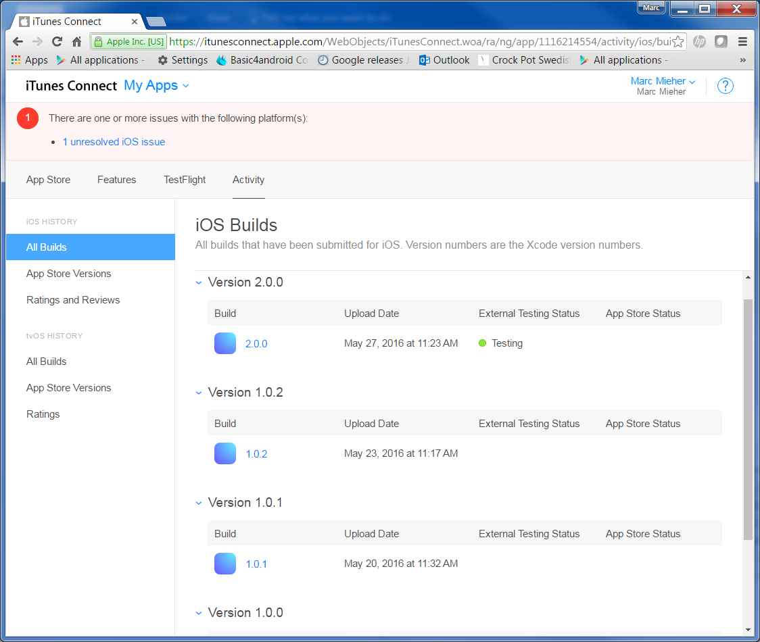The height and width of the screenshot is (642, 760).
Task: Collapse the Version 1.0.2 section
Action: (x=199, y=393)
